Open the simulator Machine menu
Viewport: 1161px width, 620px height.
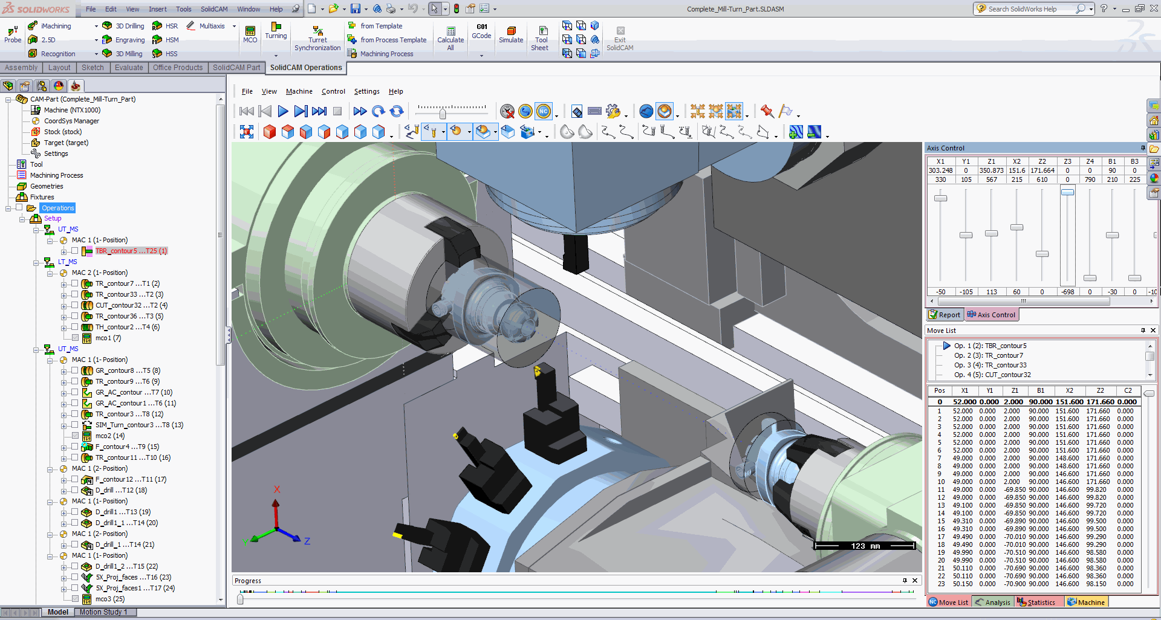[299, 91]
